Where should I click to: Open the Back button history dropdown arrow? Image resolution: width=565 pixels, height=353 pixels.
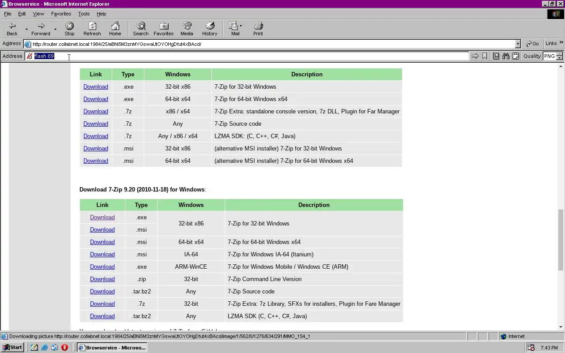[x=26, y=29]
